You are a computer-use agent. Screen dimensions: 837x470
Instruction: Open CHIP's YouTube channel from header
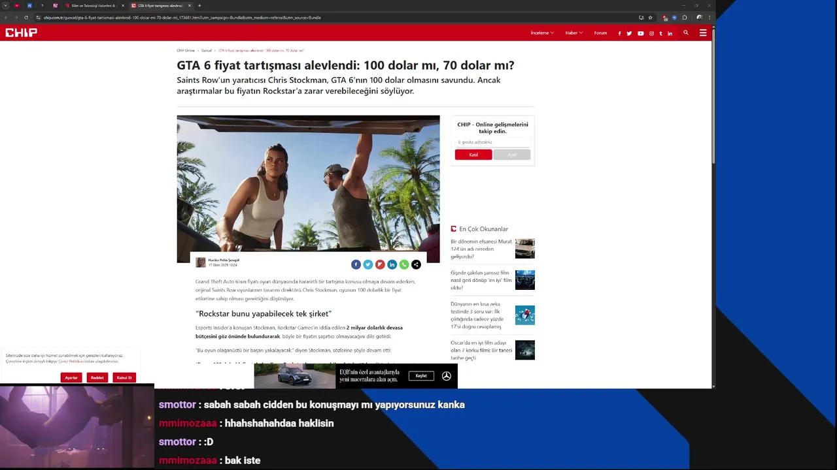point(640,33)
